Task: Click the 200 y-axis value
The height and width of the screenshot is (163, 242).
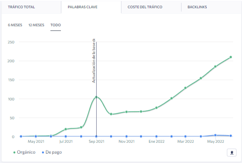Action: click(x=11, y=61)
